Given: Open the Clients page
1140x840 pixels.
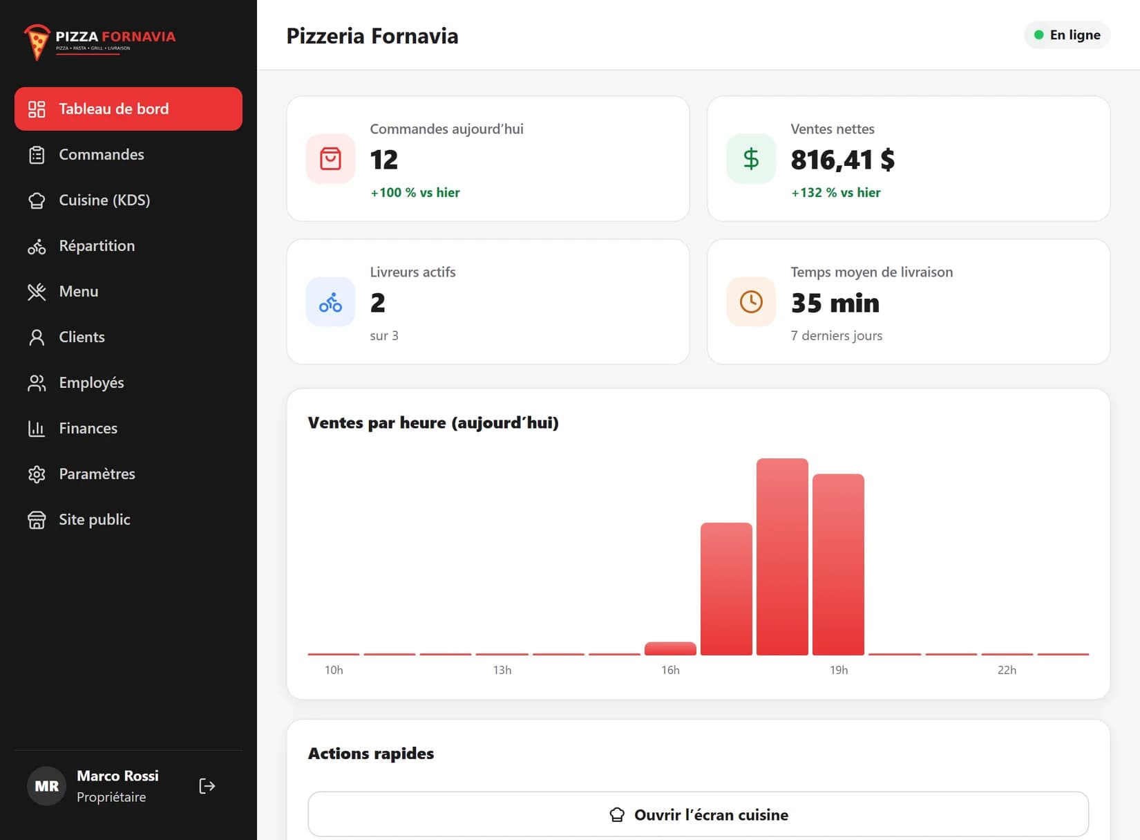Looking at the screenshot, I should pyautogui.click(x=129, y=337).
